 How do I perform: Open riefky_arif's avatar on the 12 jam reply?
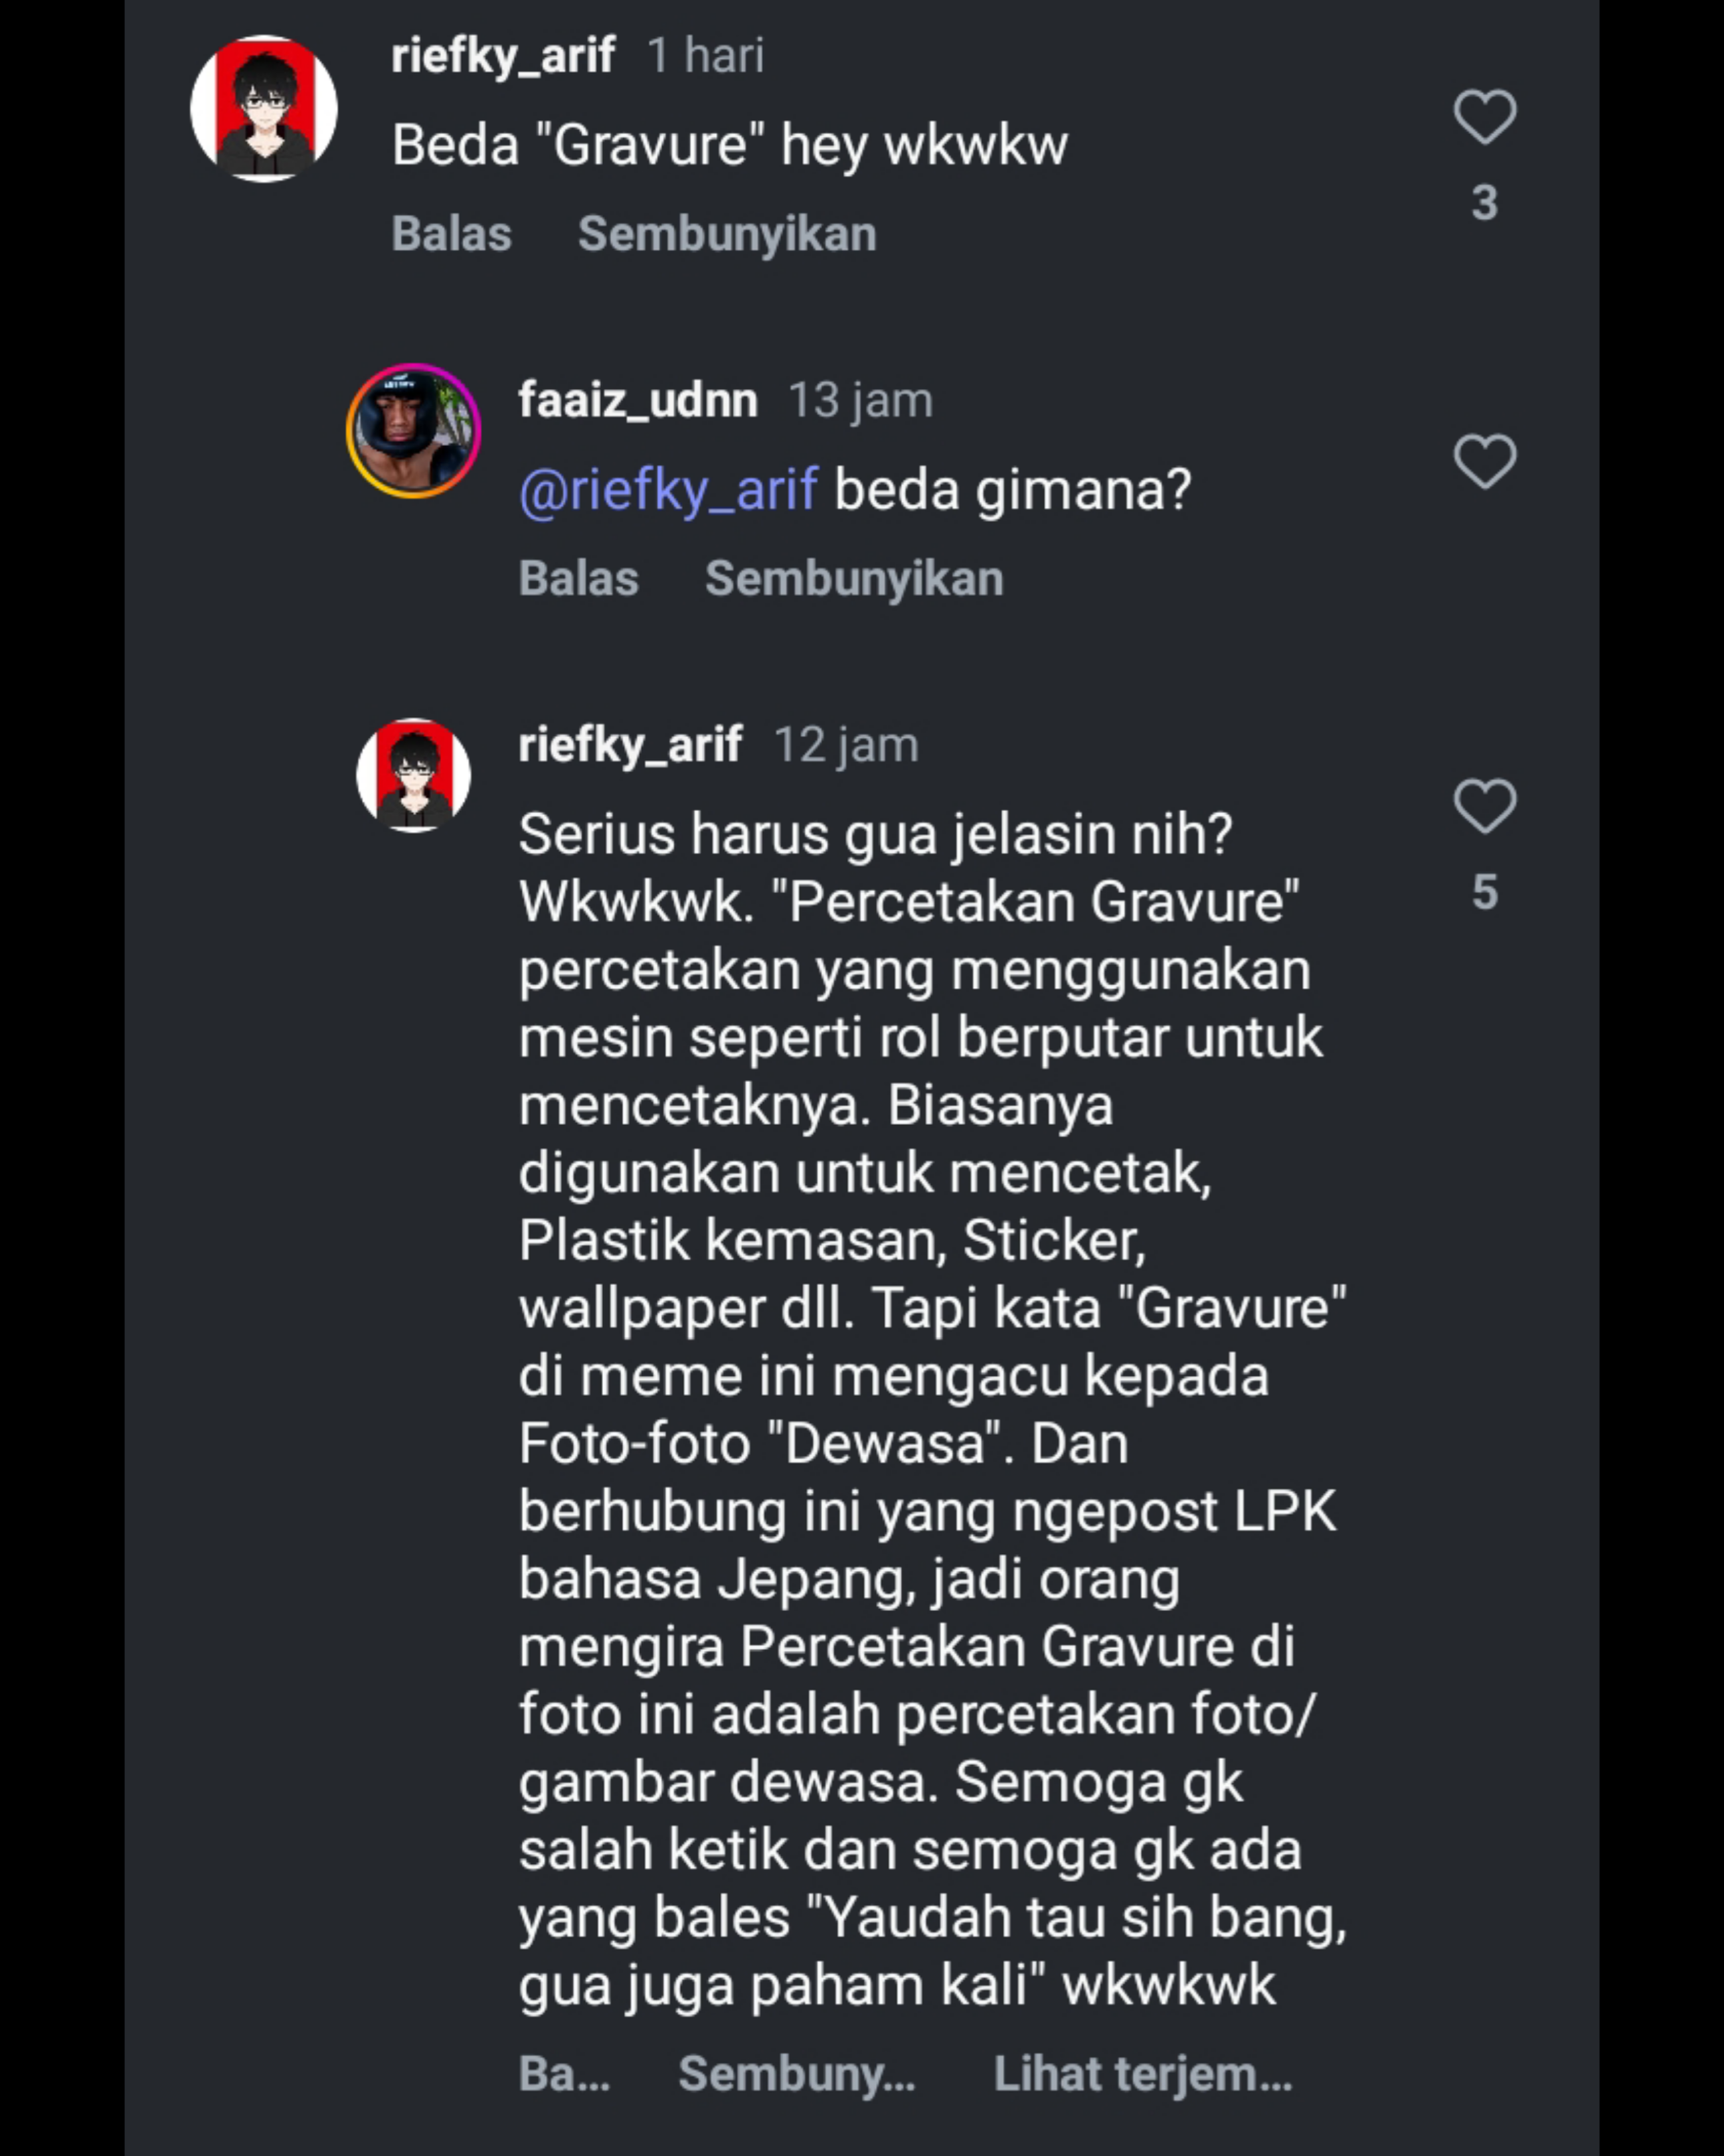(x=414, y=775)
